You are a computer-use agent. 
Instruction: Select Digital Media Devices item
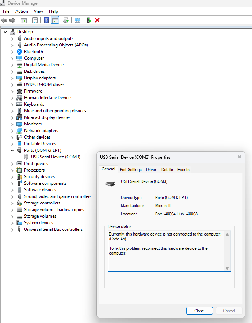click(45, 65)
